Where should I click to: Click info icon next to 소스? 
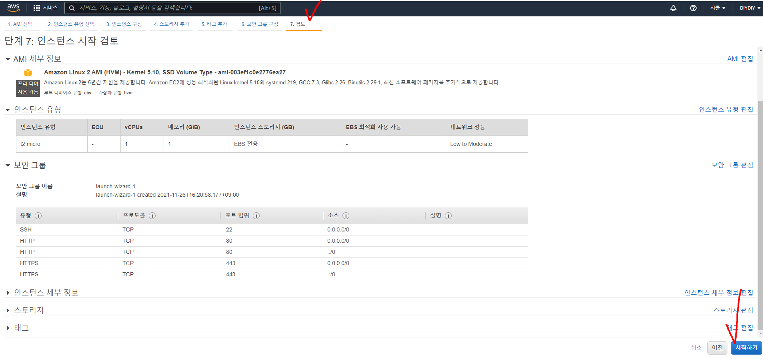(x=346, y=215)
